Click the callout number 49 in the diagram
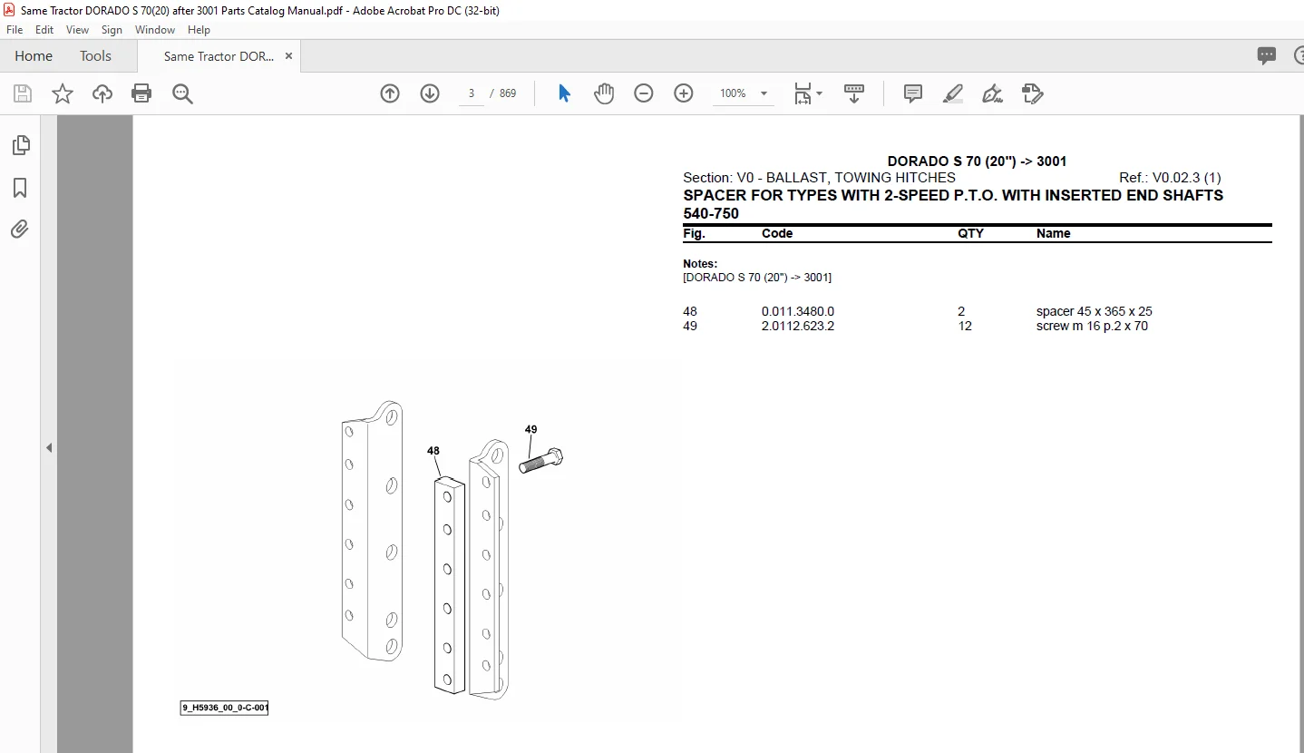The image size is (1304, 753). pyautogui.click(x=530, y=429)
